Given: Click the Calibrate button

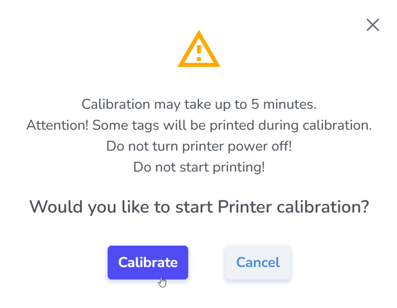Looking at the screenshot, I should (148, 263).
